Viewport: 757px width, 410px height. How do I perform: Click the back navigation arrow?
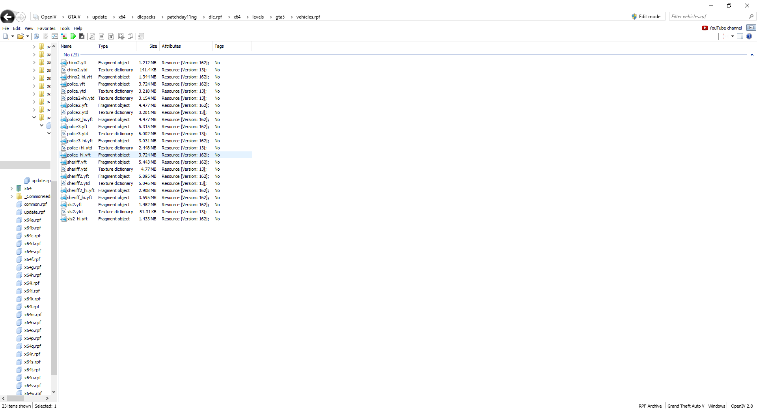[7, 17]
